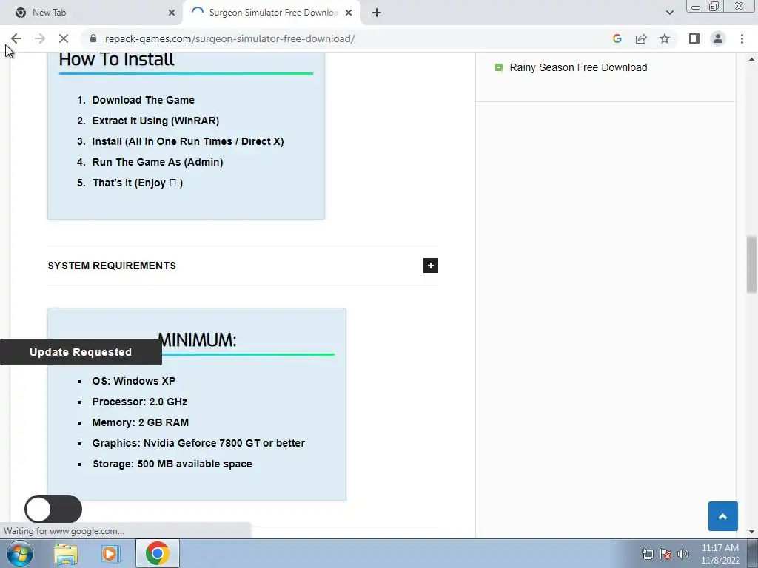The width and height of the screenshot is (758, 568).
Task: Open Google search icon in address bar
Action: [x=617, y=38]
